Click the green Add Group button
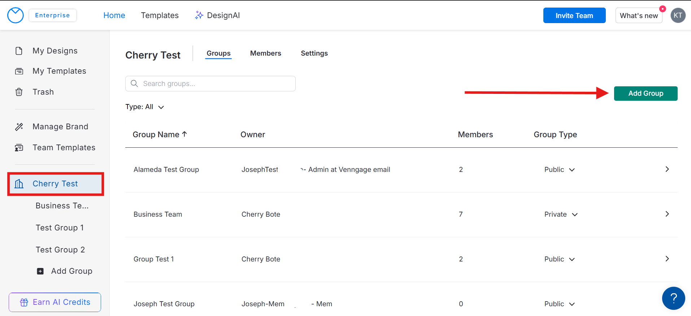Viewport: 691px width, 316px height. click(x=646, y=94)
